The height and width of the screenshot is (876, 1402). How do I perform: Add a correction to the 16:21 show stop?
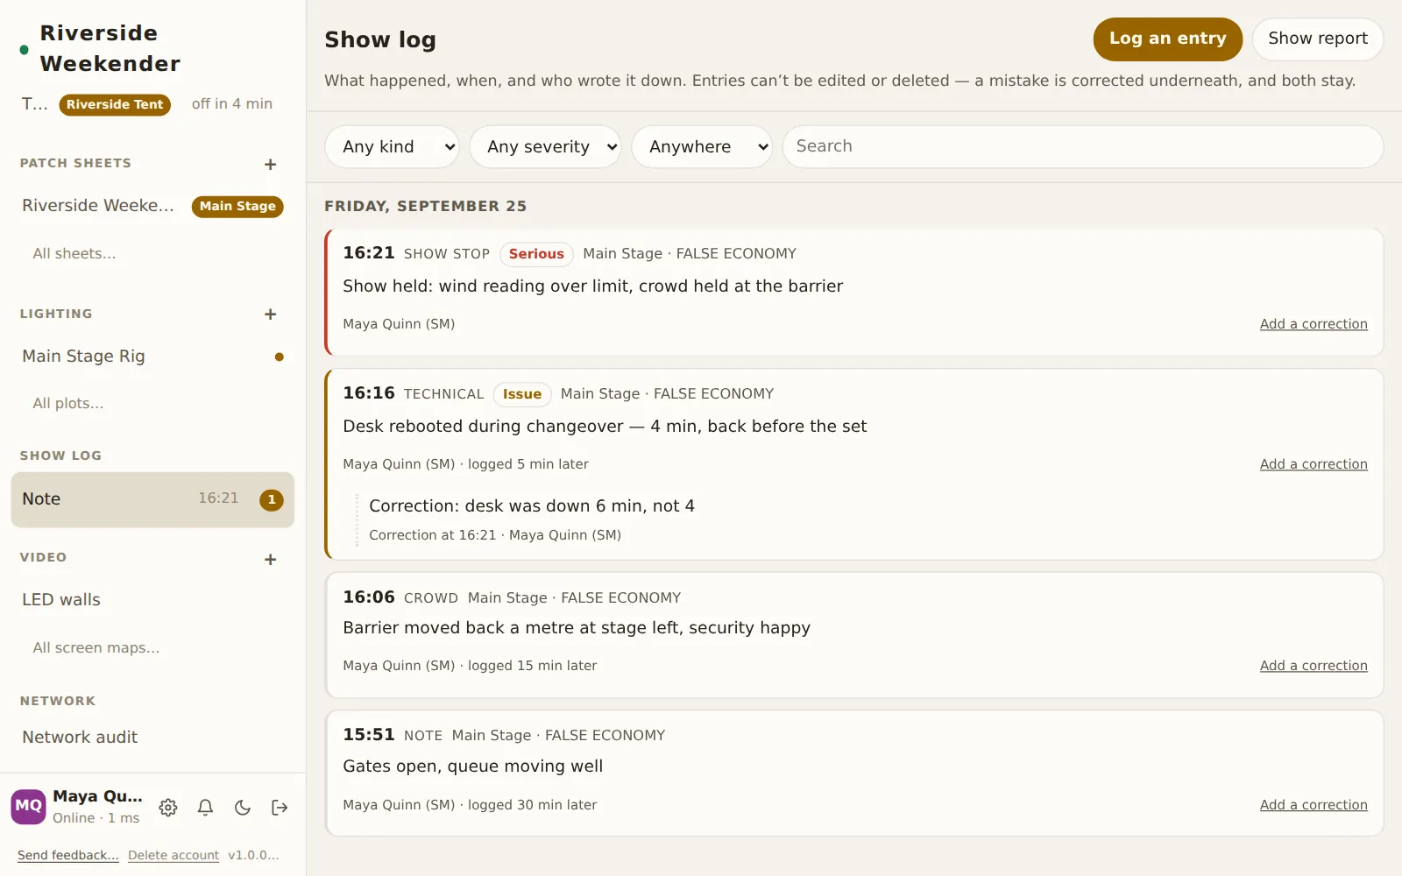click(1313, 324)
